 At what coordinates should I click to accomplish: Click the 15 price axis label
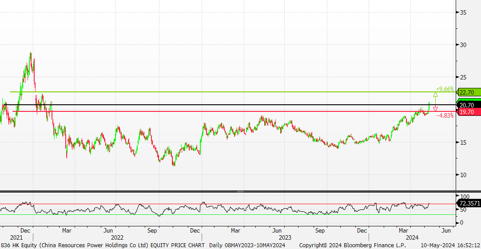tap(463, 142)
